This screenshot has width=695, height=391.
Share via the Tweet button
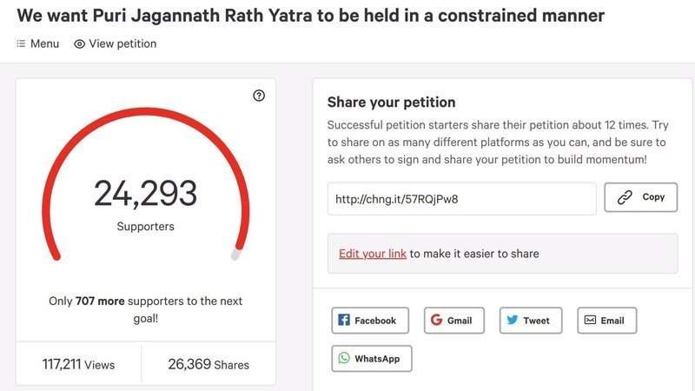[x=530, y=320]
